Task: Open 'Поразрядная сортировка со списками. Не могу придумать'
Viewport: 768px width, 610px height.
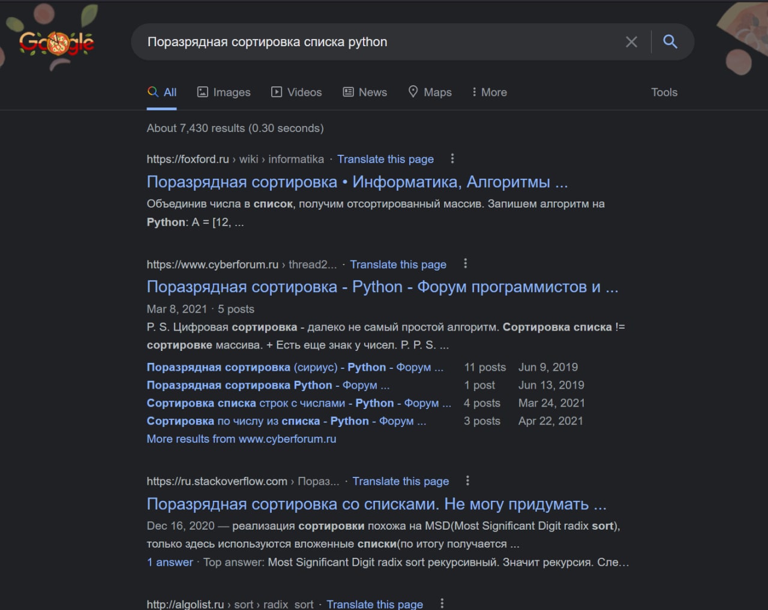Action: tap(376, 504)
